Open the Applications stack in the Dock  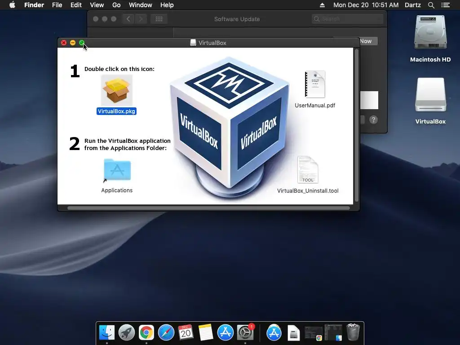pyautogui.click(x=274, y=333)
